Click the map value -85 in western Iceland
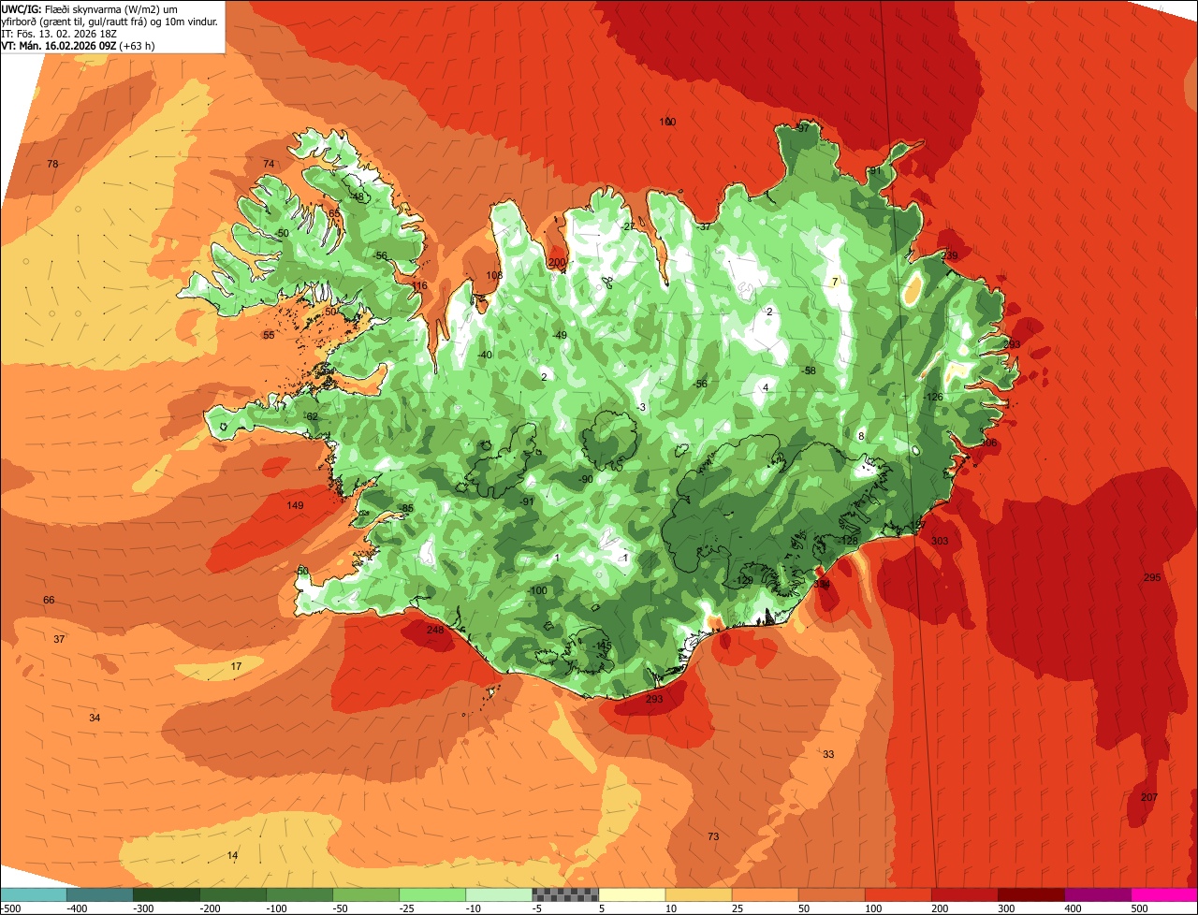 click(405, 508)
